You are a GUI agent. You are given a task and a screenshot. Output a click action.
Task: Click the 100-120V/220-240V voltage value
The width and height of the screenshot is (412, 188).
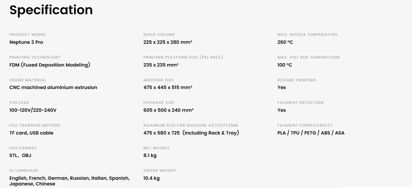[x=33, y=110]
